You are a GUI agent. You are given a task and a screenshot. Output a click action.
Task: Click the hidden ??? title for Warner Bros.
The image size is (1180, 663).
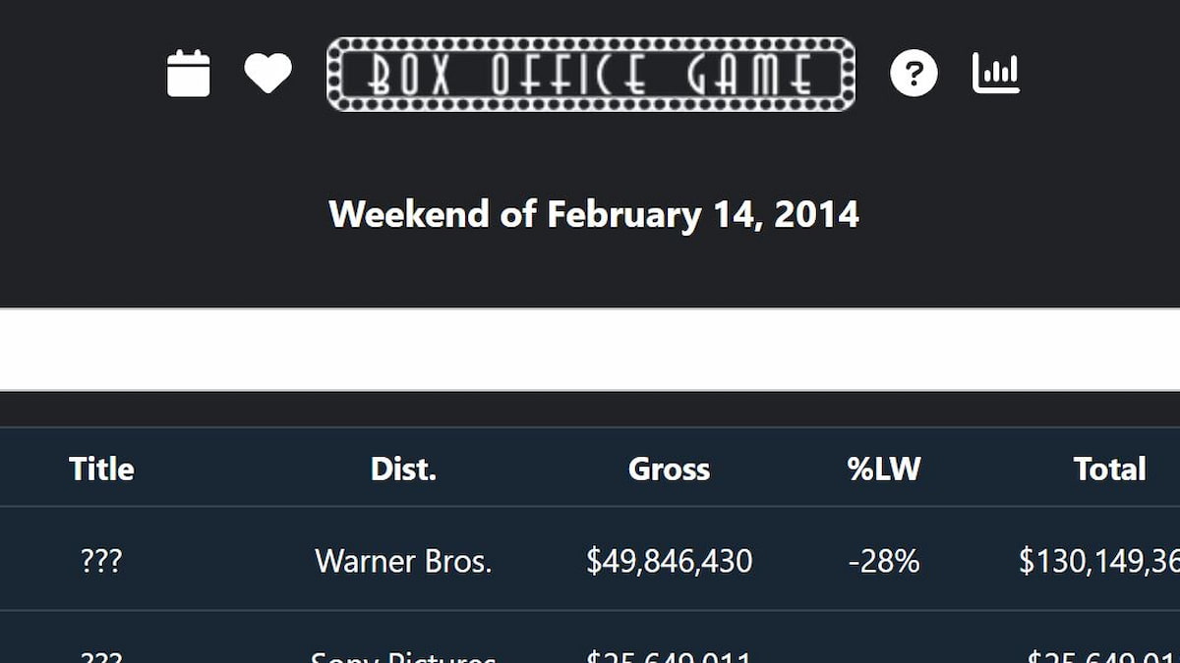click(101, 561)
